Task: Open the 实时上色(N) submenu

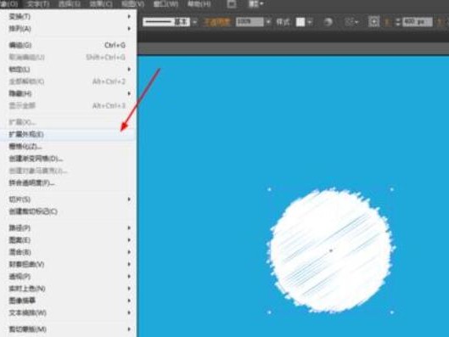Action: point(68,289)
